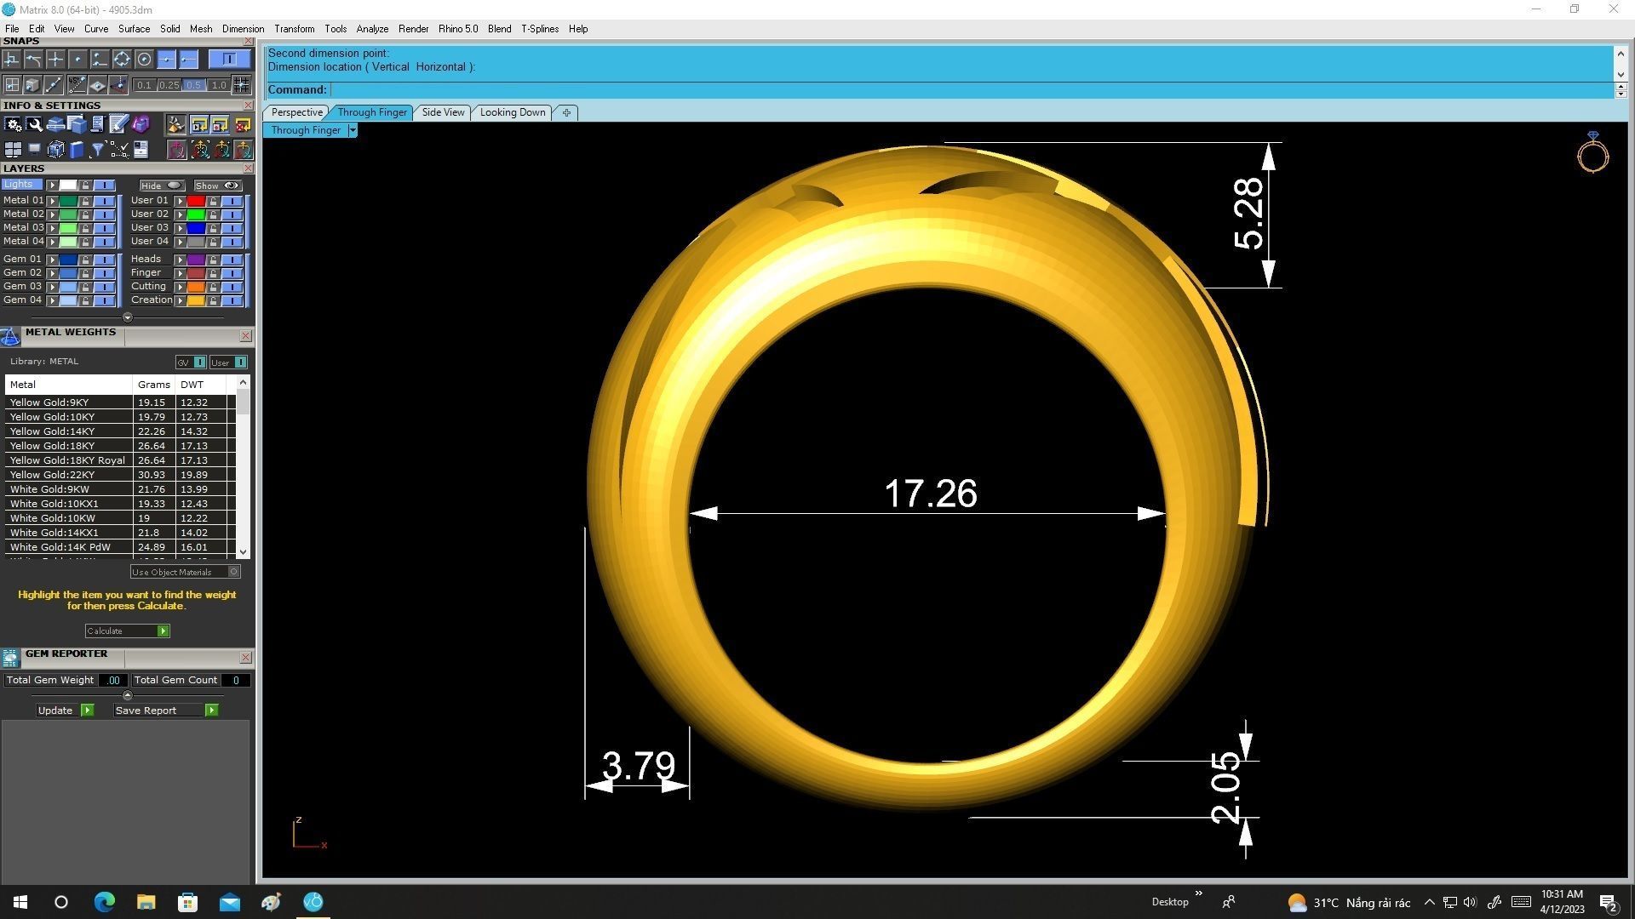Open the Through Finger viewport dropdown arrow
Screen dimensions: 1635x919
coord(353,130)
